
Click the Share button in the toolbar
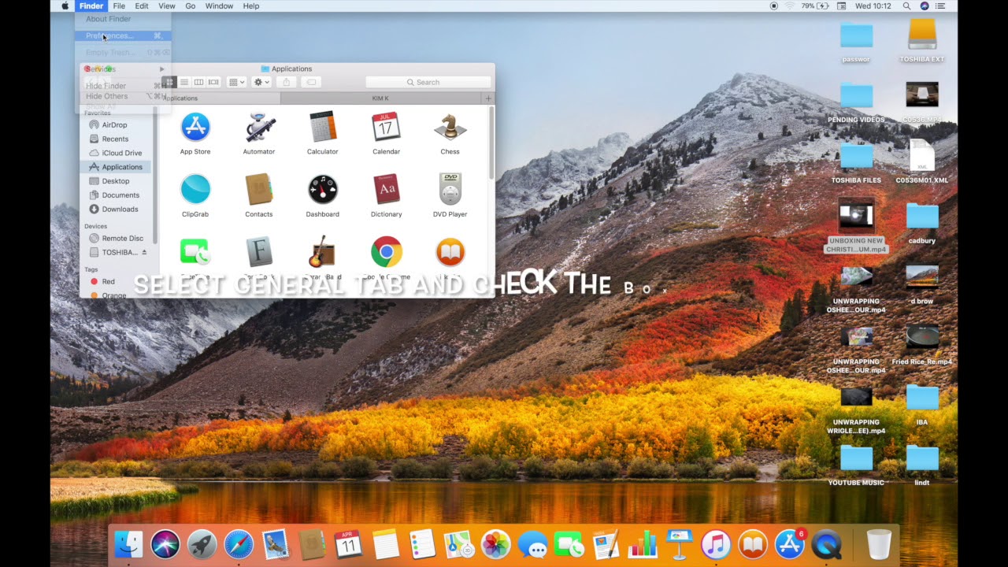tap(287, 82)
